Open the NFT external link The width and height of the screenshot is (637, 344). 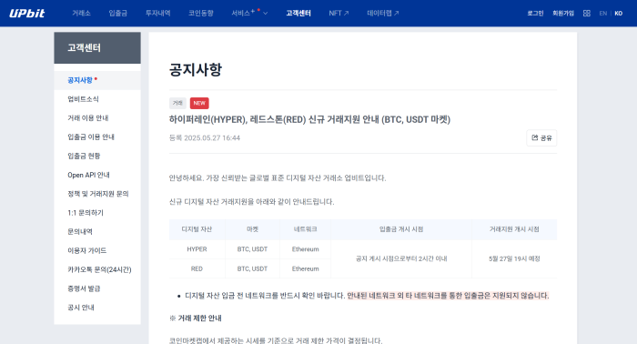[339, 13]
